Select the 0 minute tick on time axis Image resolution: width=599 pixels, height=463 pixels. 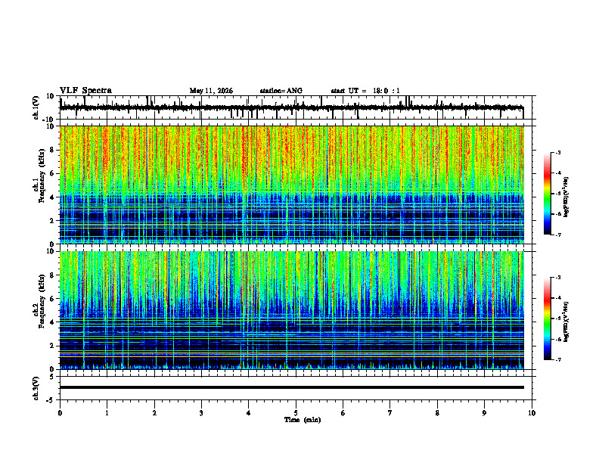click(x=60, y=413)
